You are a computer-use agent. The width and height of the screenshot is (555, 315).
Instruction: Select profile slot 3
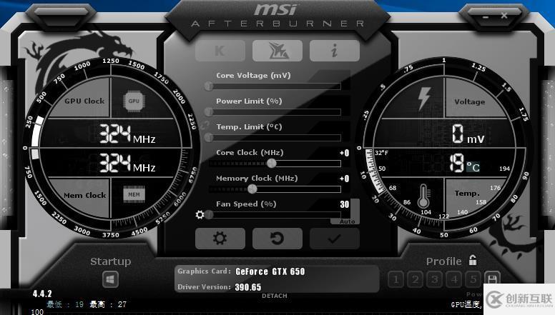(x=434, y=280)
